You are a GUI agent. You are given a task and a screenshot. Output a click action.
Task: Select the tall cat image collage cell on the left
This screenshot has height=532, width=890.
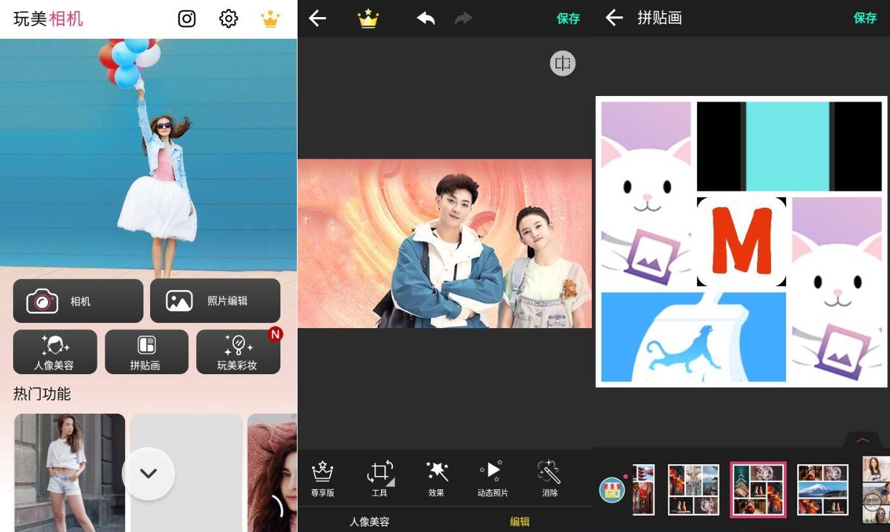(646, 194)
